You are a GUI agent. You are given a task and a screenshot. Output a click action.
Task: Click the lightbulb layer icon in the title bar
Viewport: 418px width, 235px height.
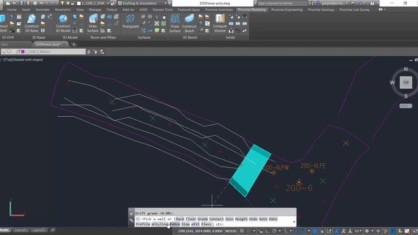coord(63,3)
